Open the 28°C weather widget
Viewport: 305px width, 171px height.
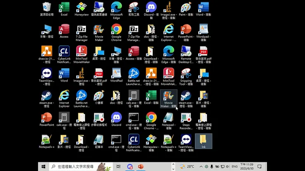(x=187, y=166)
